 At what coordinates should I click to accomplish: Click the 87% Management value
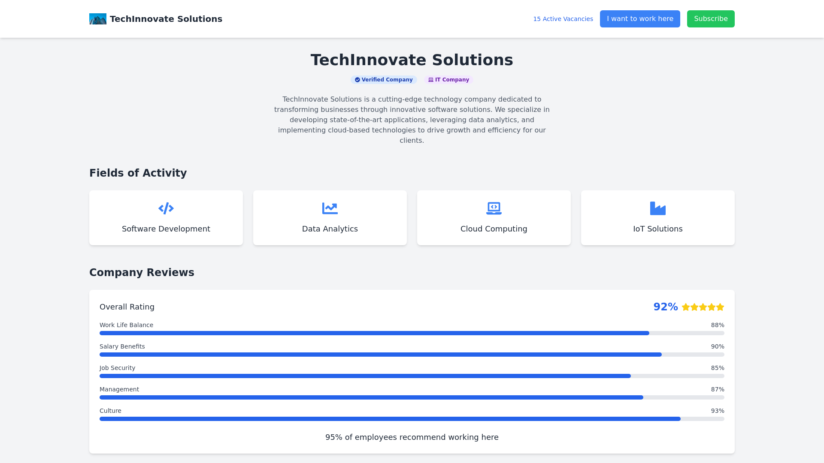718,389
